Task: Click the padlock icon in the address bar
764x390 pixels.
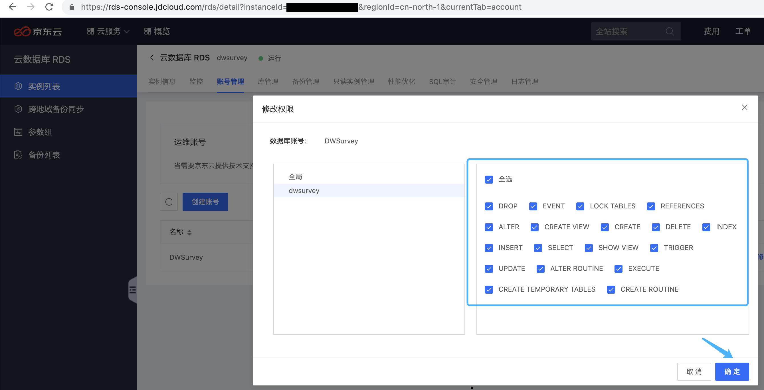Action: 72,7
